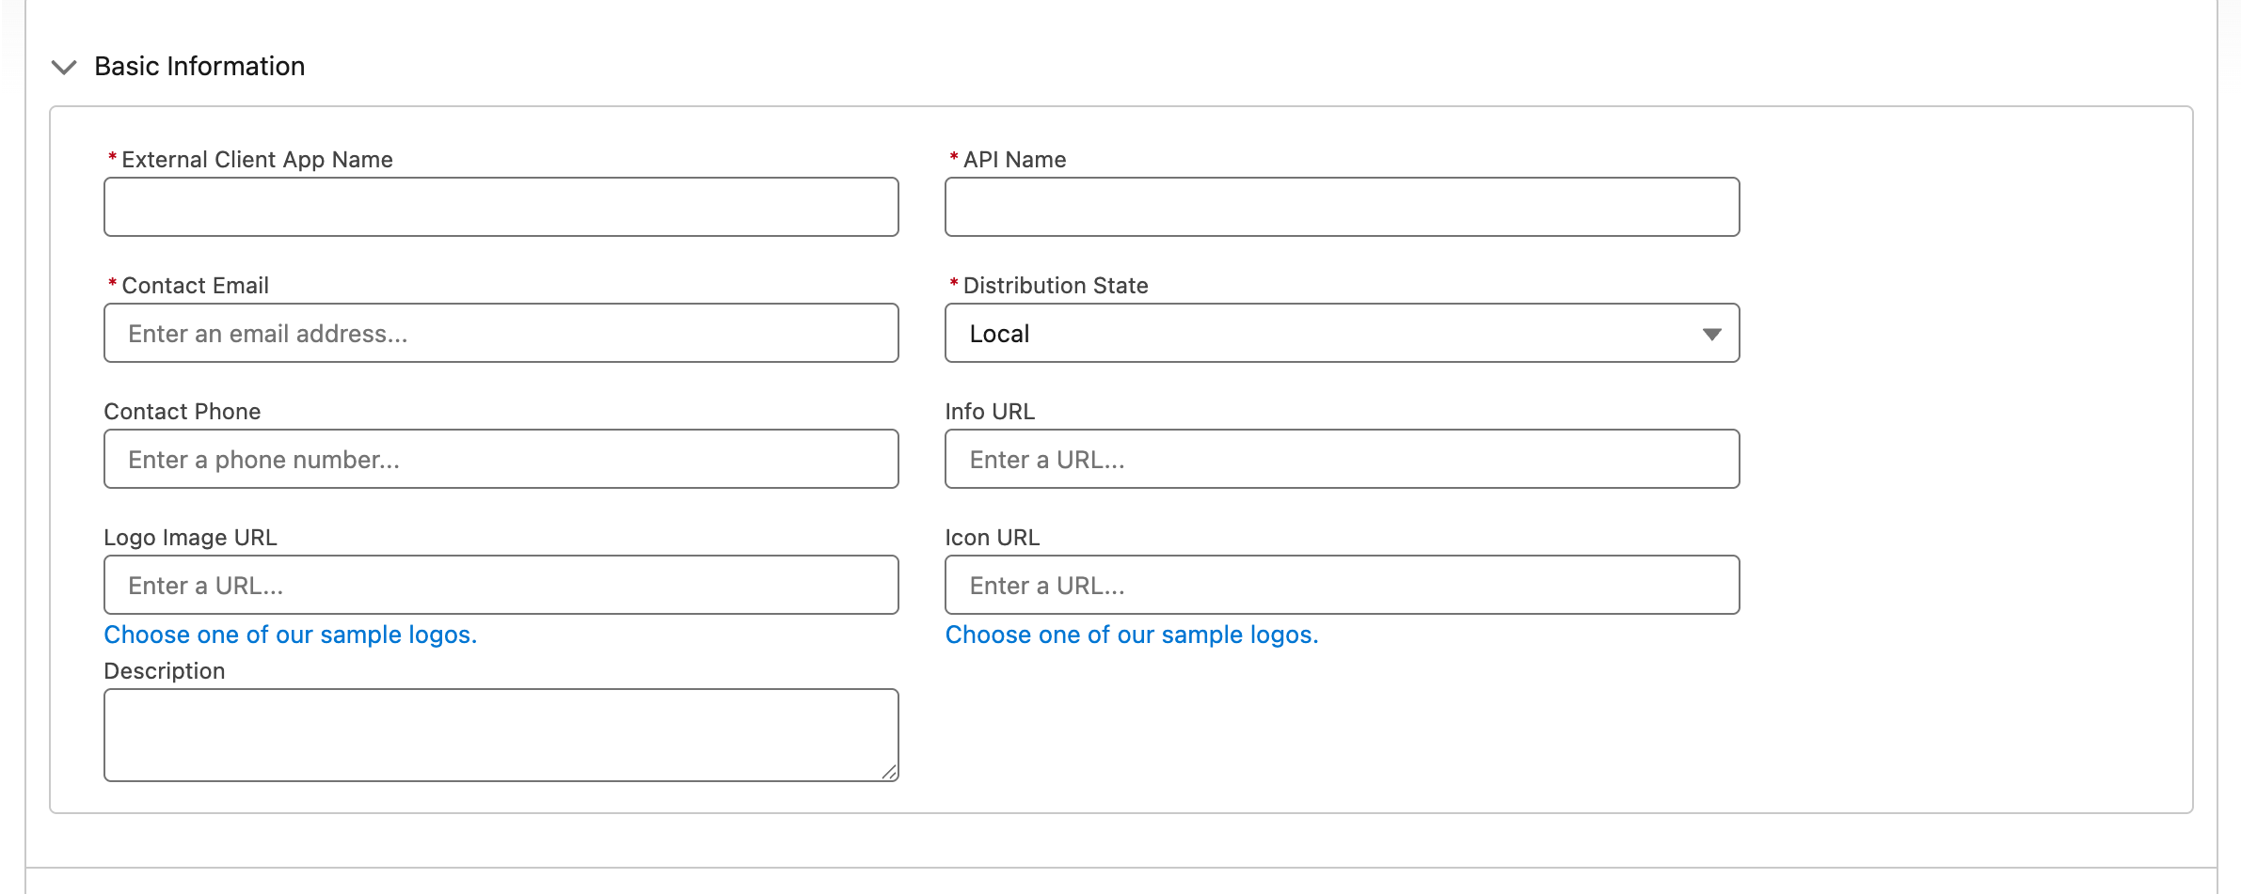Click the Description label
Screen dimensions: 2241x894
pyautogui.click(x=165, y=671)
